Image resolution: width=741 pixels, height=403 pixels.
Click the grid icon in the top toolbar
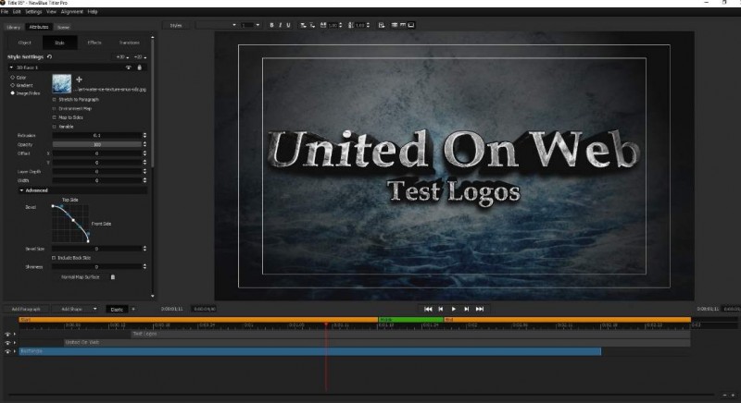pos(395,25)
